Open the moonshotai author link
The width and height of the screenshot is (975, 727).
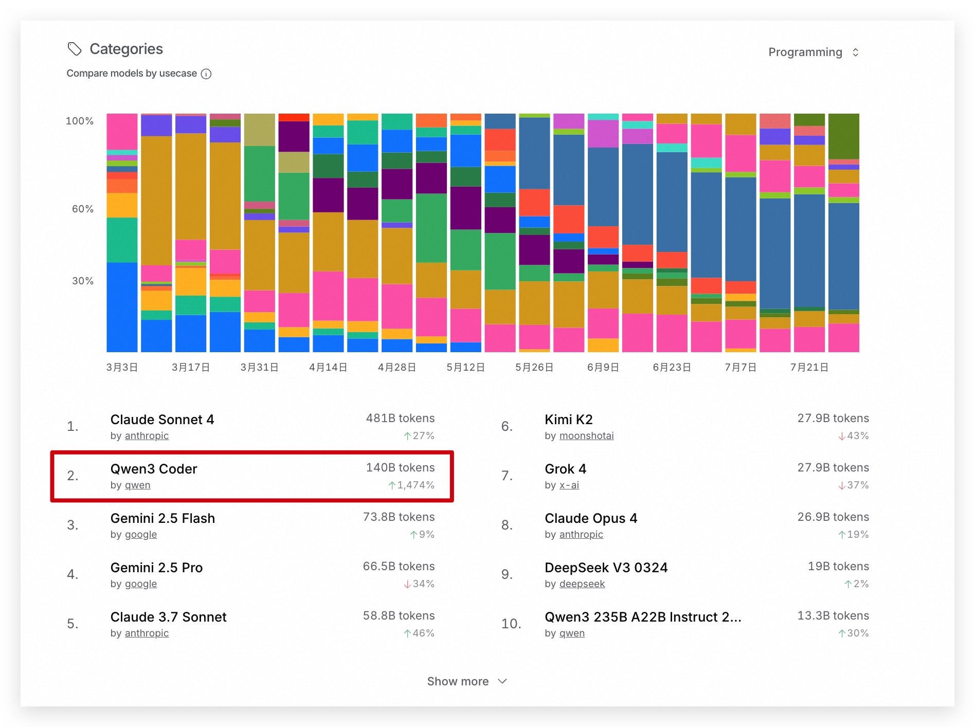(x=586, y=435)
